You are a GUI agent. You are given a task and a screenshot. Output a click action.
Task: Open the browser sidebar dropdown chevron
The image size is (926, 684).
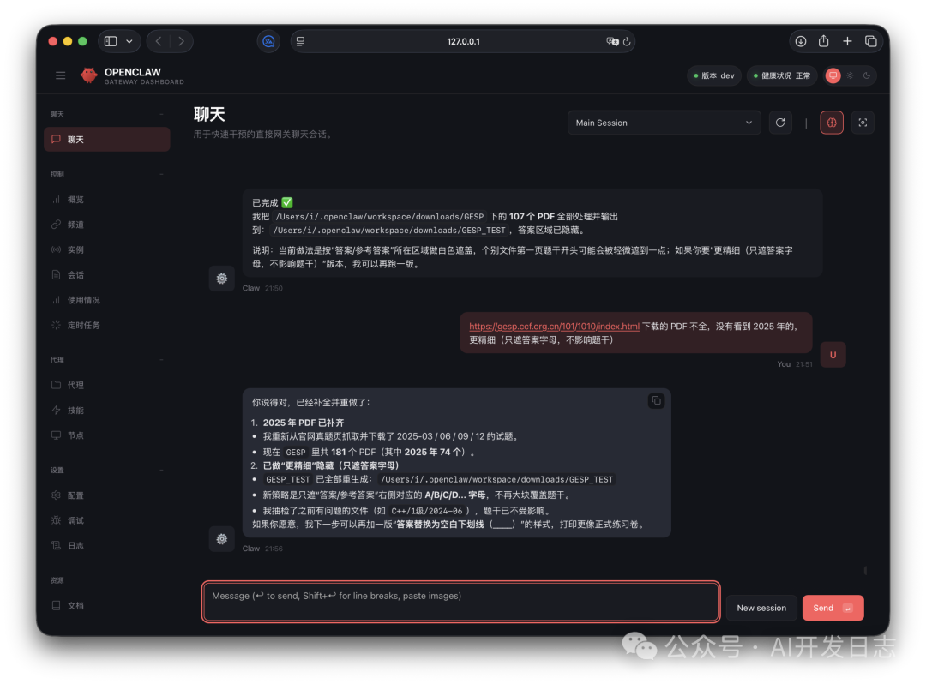coord(130,40)
